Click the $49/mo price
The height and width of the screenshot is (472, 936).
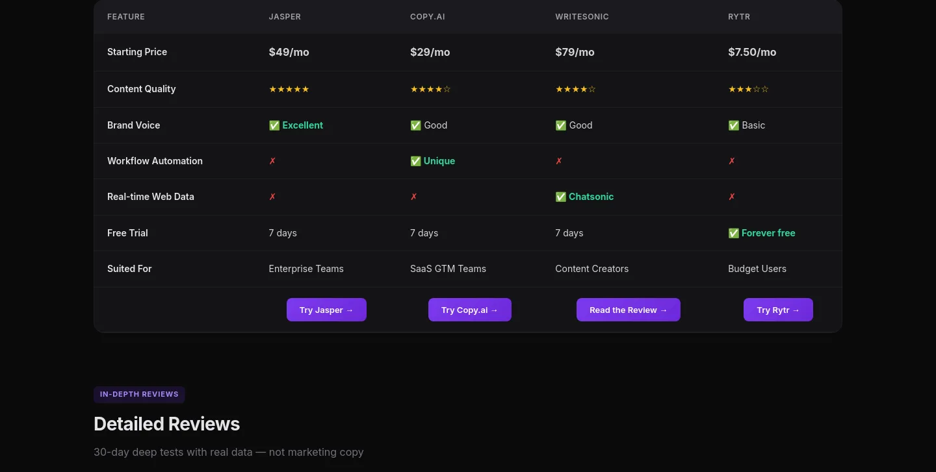[289, 52]
